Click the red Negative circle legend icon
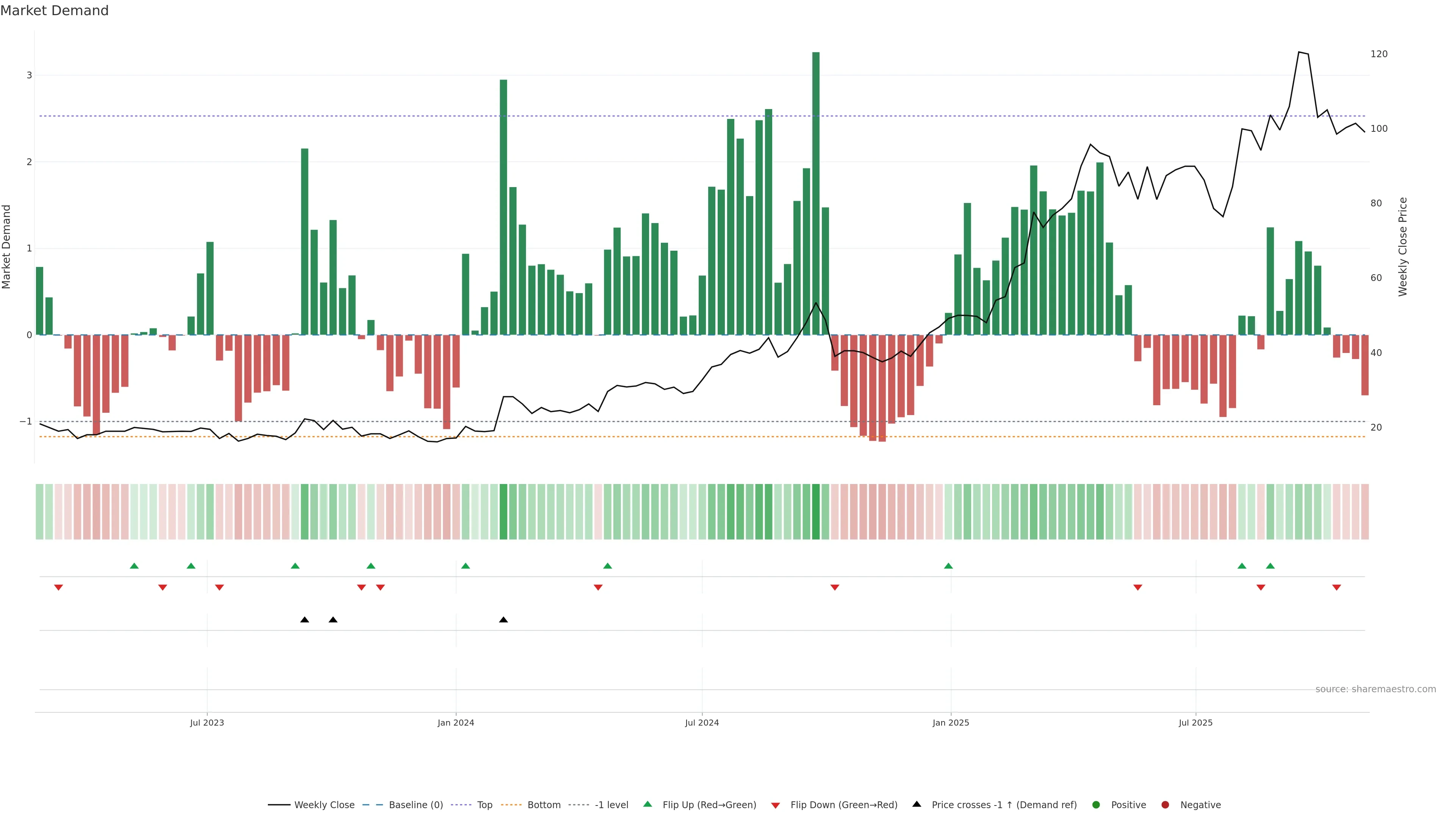1455x818 pixels. (1165, 804)
